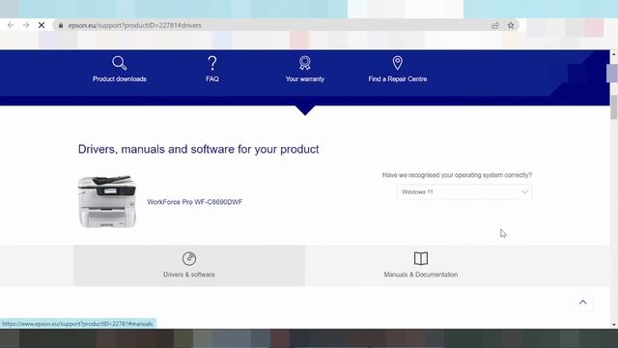This screenshot has height=348, width=618.
Task: Open the FAQ question mark icon
Action: 212,63
